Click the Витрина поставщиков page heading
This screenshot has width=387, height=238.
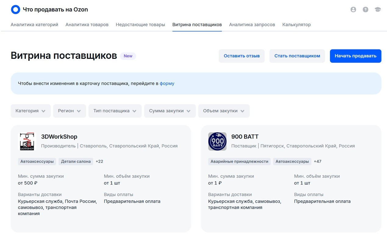pyautogui.click(x=64, y=56)
